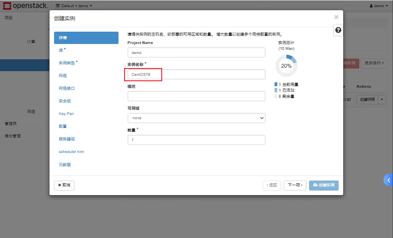Click the 数量 input field
This screenshot has height=238, width=393.
196,140
